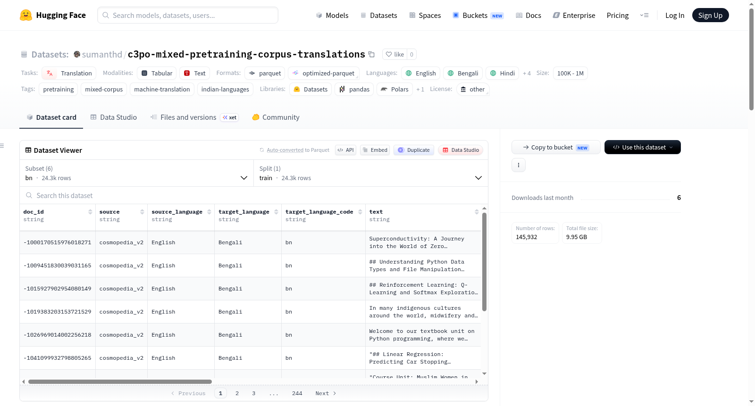755x406 pixels.
Task: Select the Translation task tag
Action: (69, 73)
